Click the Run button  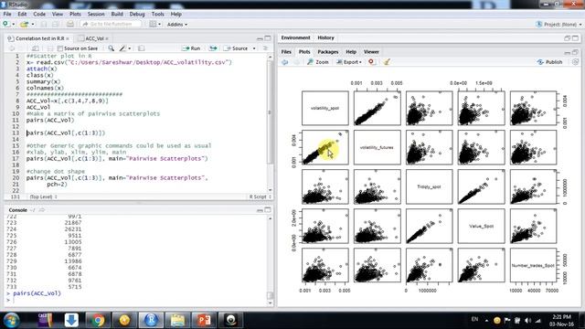(x=191, y=48)
